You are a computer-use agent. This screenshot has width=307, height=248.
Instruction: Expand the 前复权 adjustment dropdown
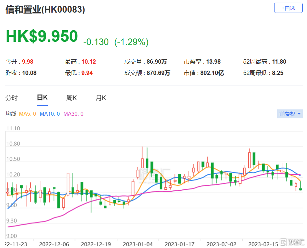point(290,114)
